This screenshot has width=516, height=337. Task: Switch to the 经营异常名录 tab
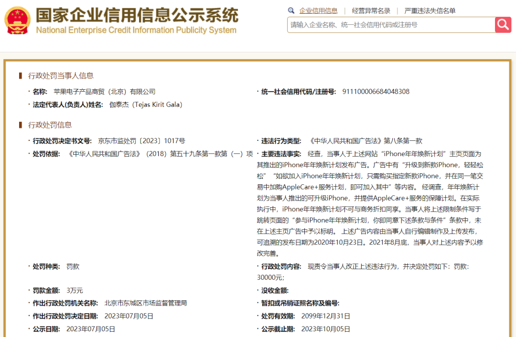(x=371, y=11)
